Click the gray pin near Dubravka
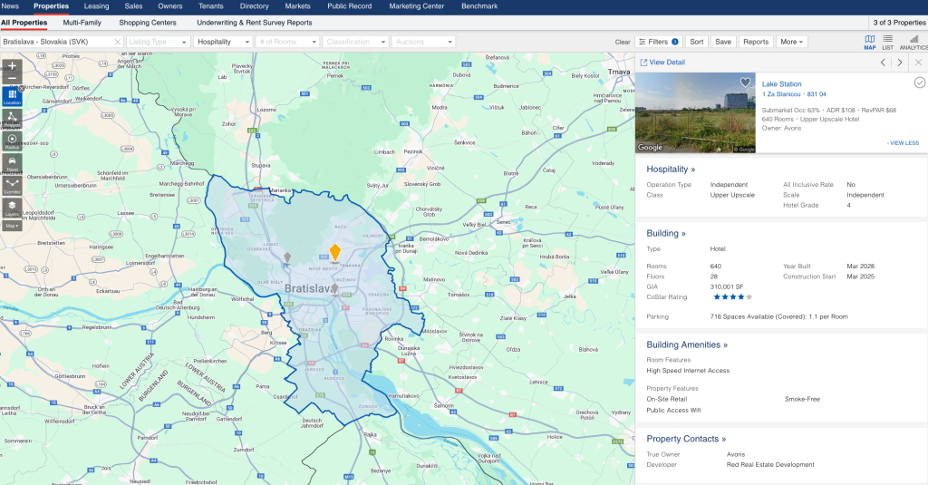The height and width of the screenshot is (485, 928). click(287, 257)
